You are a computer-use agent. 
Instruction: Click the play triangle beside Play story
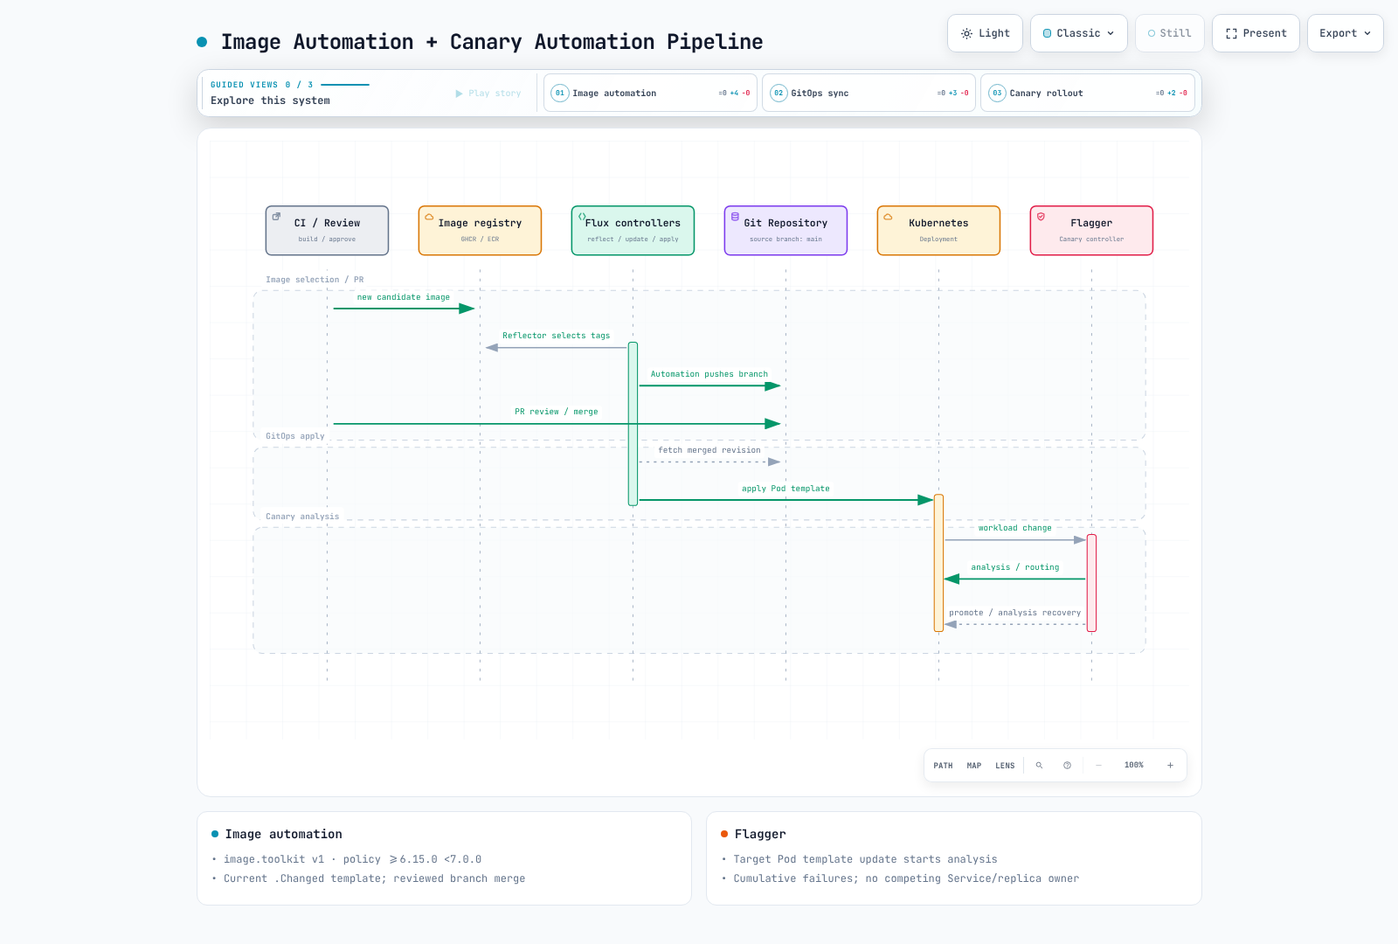pos(459,94)
